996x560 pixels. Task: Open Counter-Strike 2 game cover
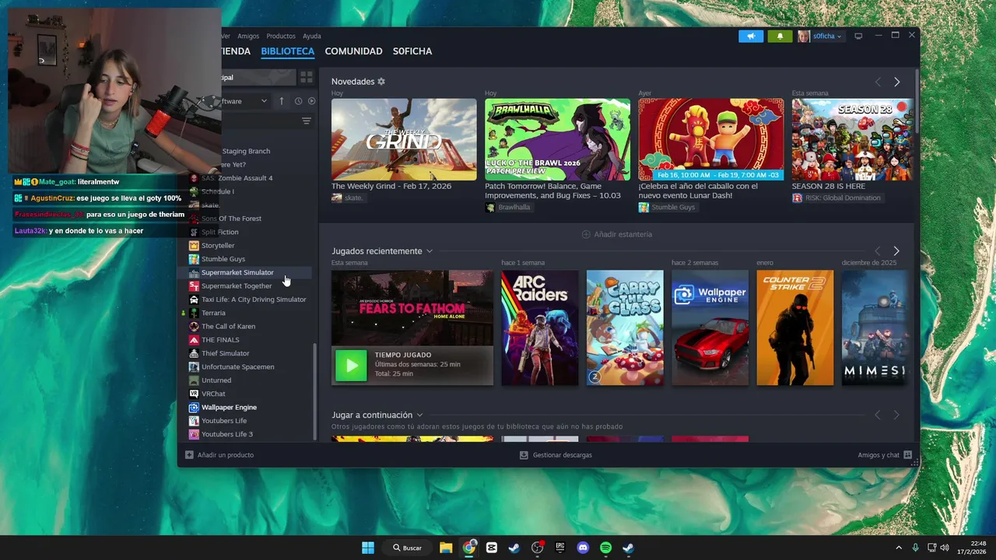(x=794, y=327)
